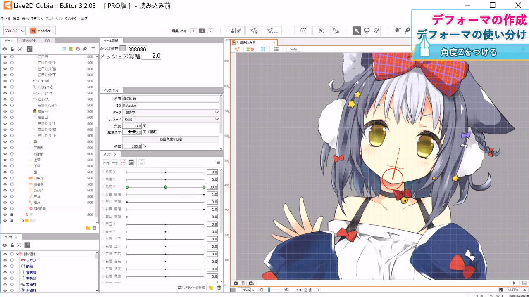Viewport: 529px width, 297px height.
Task: Add two key points to parameter
Action: pyautogui.click(x=106, y=163)
